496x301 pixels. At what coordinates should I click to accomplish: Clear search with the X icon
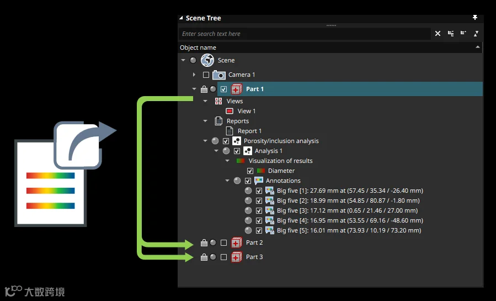438,34
